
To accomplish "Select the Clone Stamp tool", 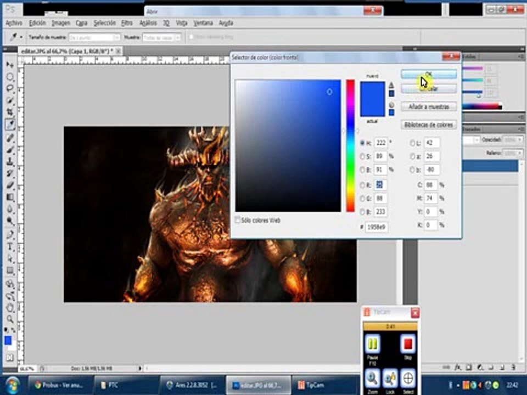I will tap(10, 161).
